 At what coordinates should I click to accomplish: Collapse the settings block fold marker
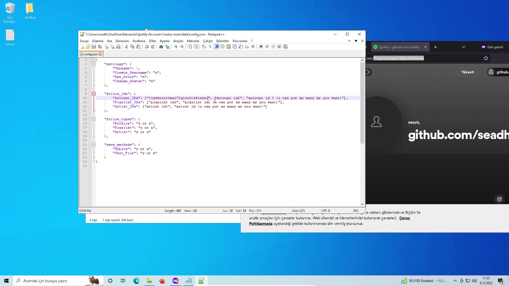(94, 64)
